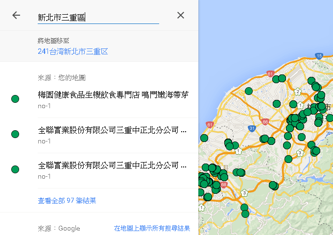
Task: Click route 66 red shield on map
Action: (265, 122)
